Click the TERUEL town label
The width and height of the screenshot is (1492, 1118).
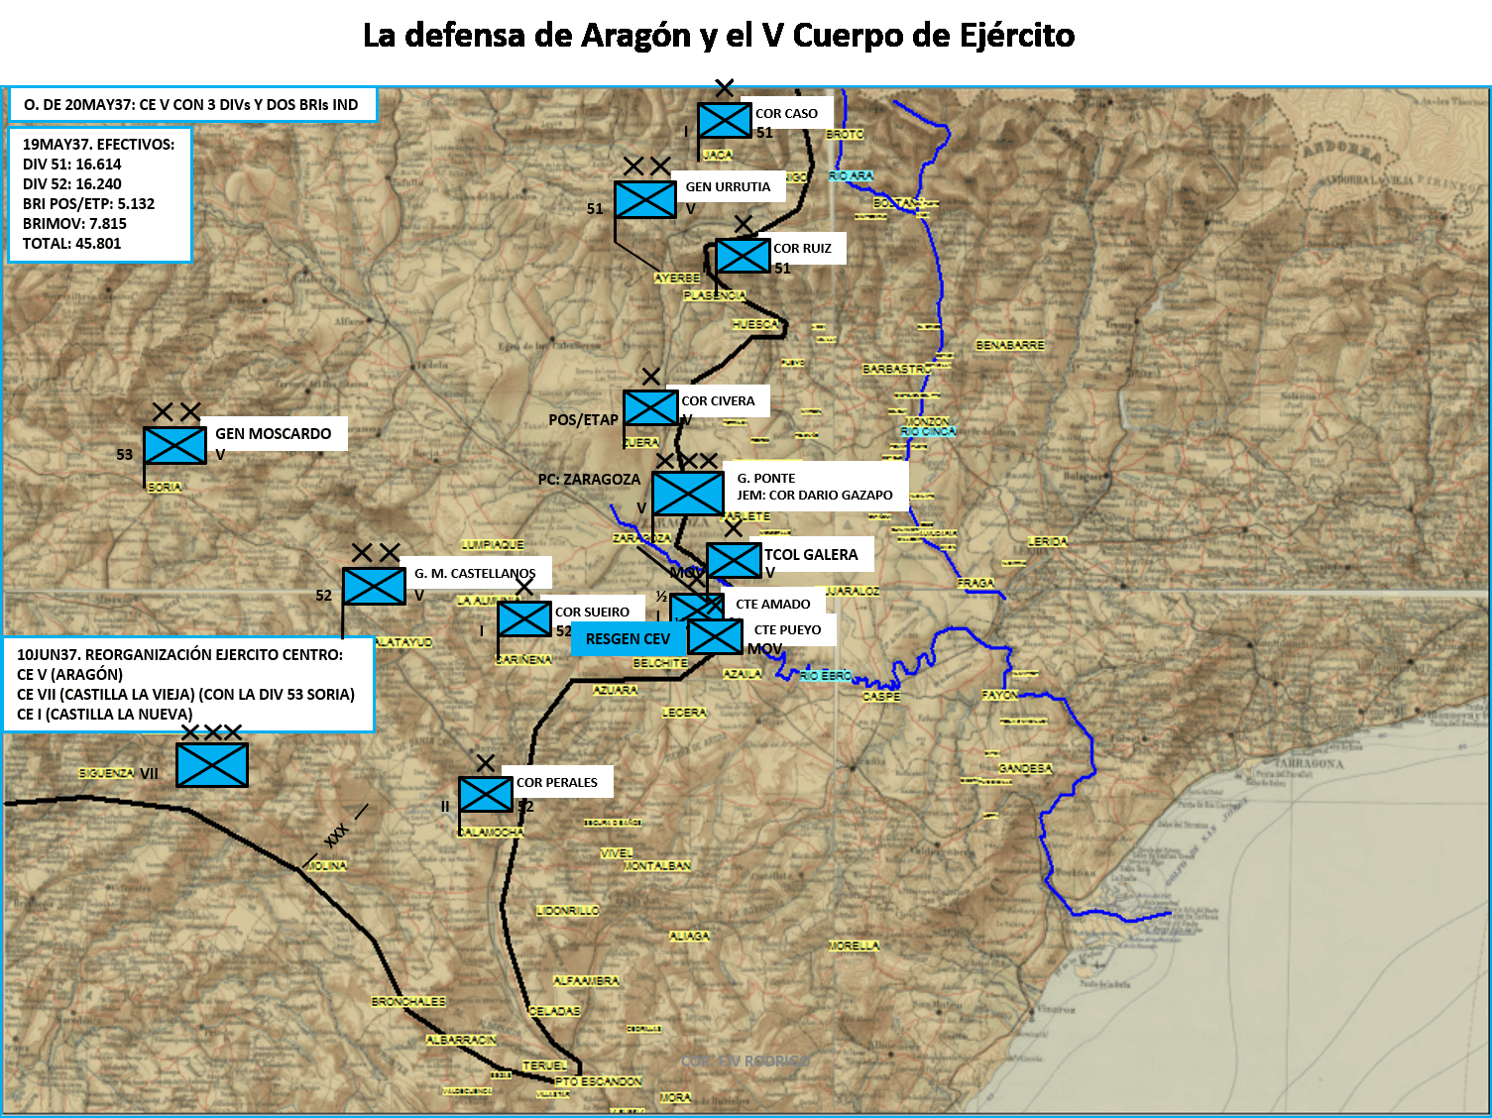tap(545, 1065)
